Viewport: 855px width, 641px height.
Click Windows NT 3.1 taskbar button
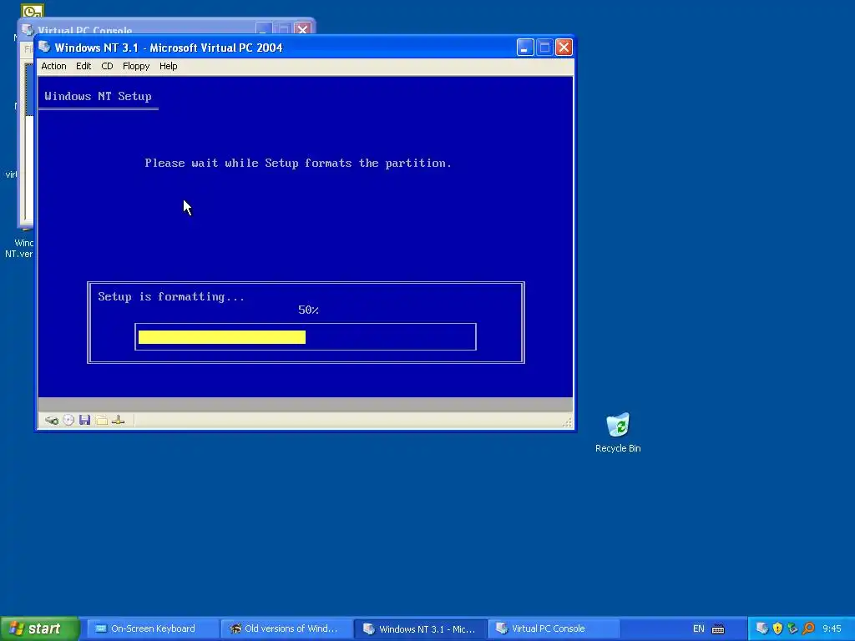click(421, 628)
